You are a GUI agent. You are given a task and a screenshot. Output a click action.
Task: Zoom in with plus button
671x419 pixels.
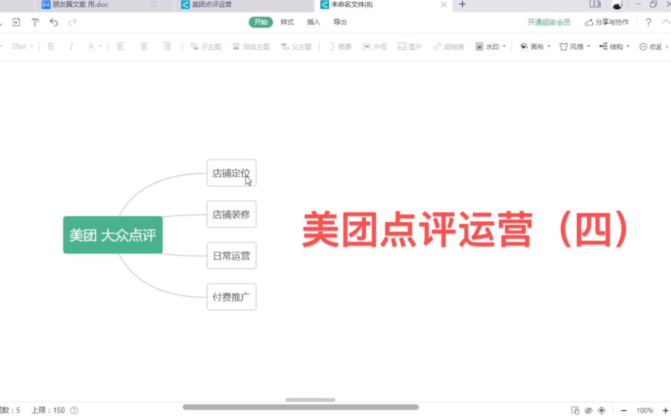[665, 410]
